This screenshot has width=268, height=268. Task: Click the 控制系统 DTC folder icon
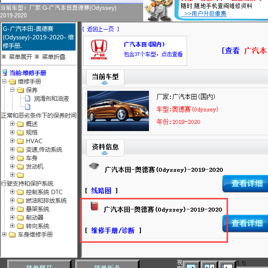[x=20, y=192]
